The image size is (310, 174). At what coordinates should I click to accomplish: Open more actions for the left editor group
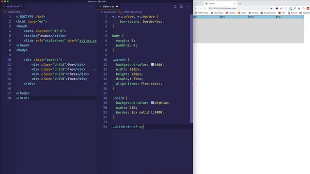point(92,6)
